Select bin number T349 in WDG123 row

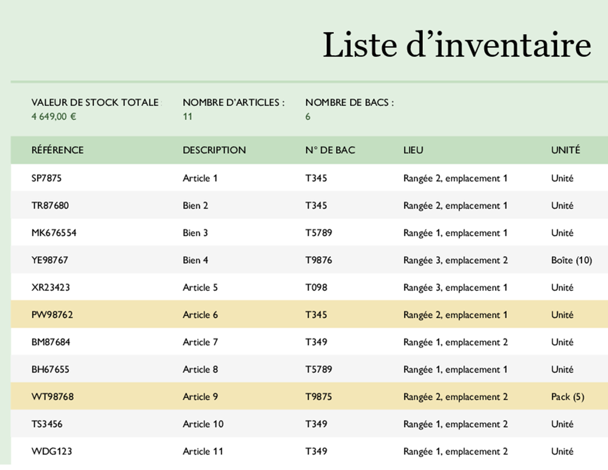(x=316, y=451)
